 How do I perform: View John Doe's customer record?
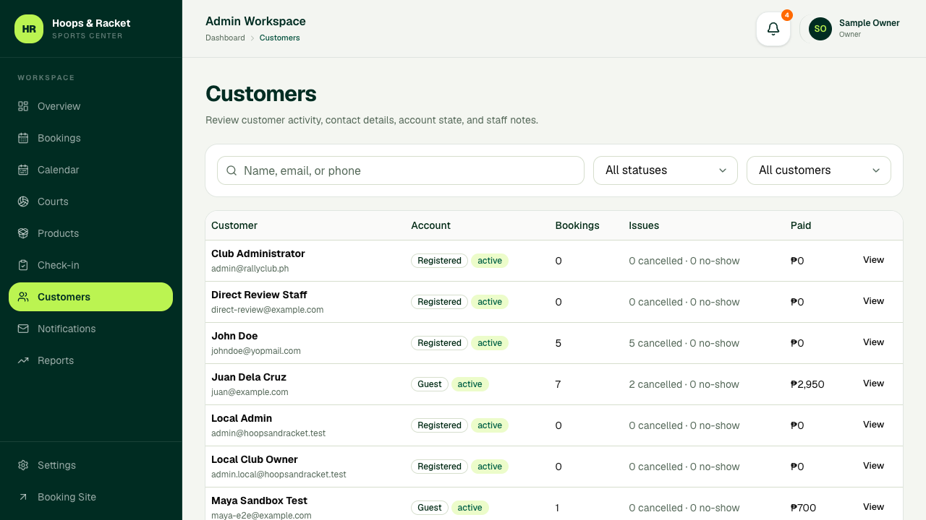873,342
